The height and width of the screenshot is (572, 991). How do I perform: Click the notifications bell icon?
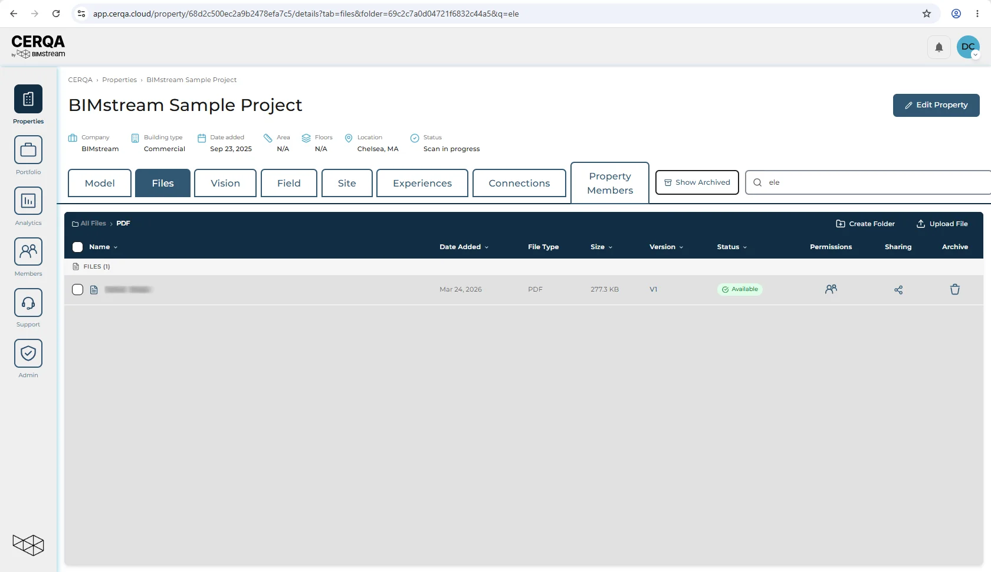(939, 47)
